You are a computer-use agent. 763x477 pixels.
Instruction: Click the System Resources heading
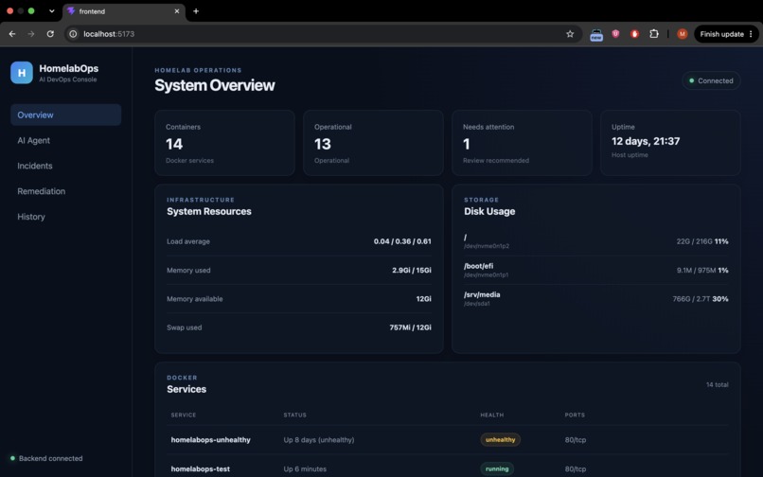point(209,211)
